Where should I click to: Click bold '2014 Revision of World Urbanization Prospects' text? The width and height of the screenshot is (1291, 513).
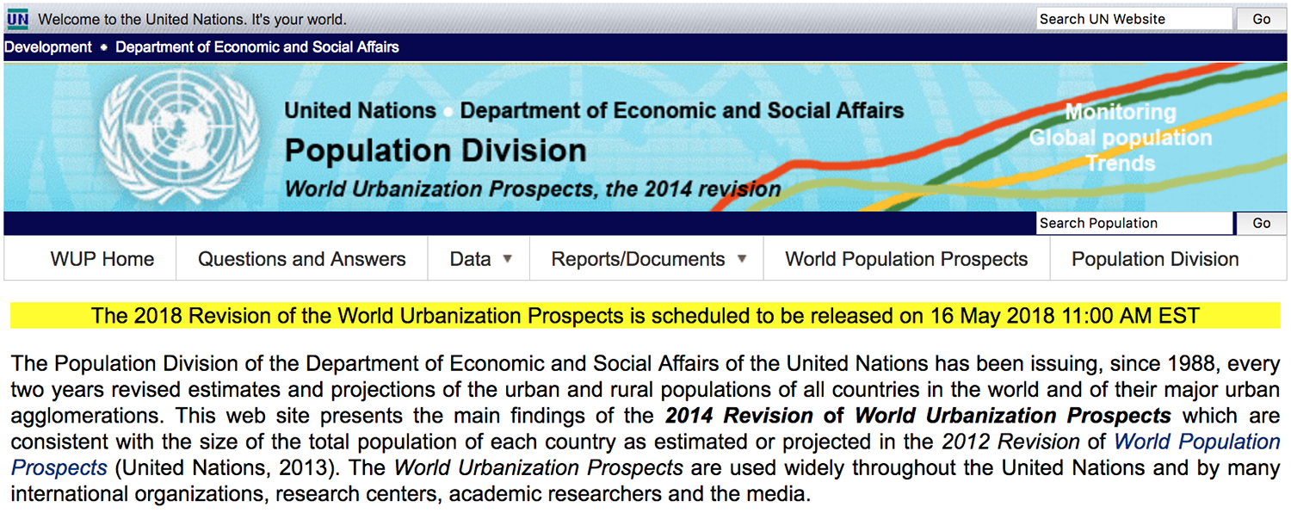pyautogui.click(x=918, y=416)
